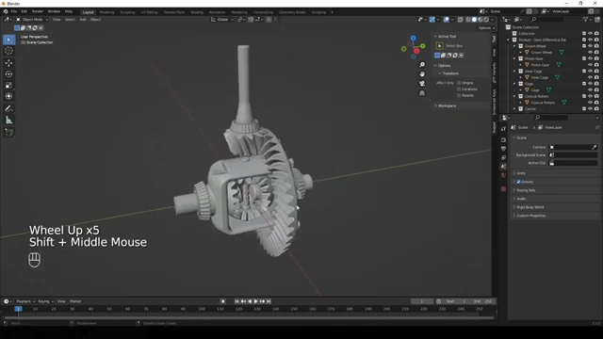Open the Render menu
603x339 pixels.
point(38,11)
